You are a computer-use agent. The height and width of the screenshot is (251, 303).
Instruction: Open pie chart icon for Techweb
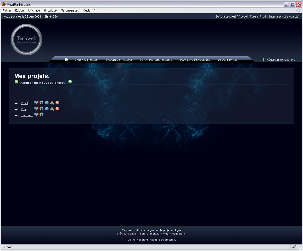(41, 114)
